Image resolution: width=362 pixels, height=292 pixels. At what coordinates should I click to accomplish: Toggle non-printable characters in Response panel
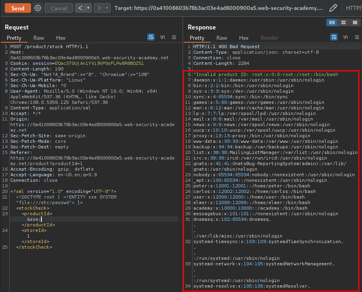click(345, 37)
